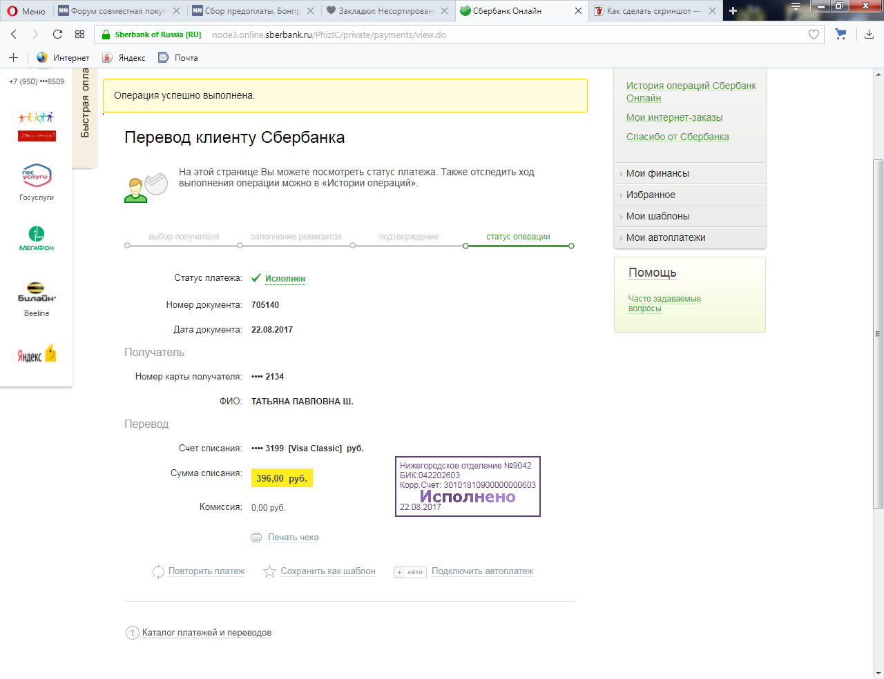Open a new browser tab
Image resolution: width=884 pixels, height=679 pixels.
[733, 11]
